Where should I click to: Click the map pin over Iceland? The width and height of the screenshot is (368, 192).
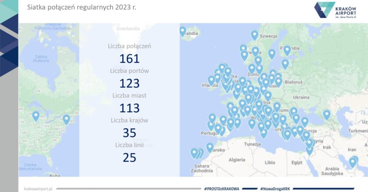[x=183, y=31]
